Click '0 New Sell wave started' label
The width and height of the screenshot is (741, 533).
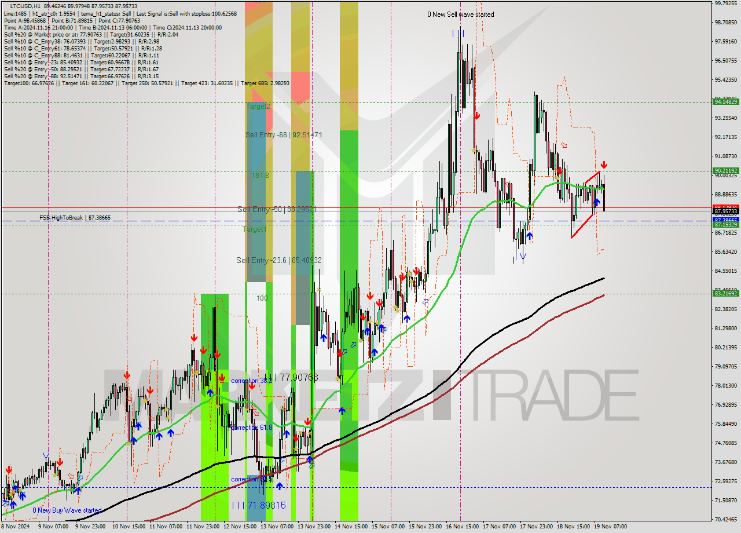(x=461, y=14)
